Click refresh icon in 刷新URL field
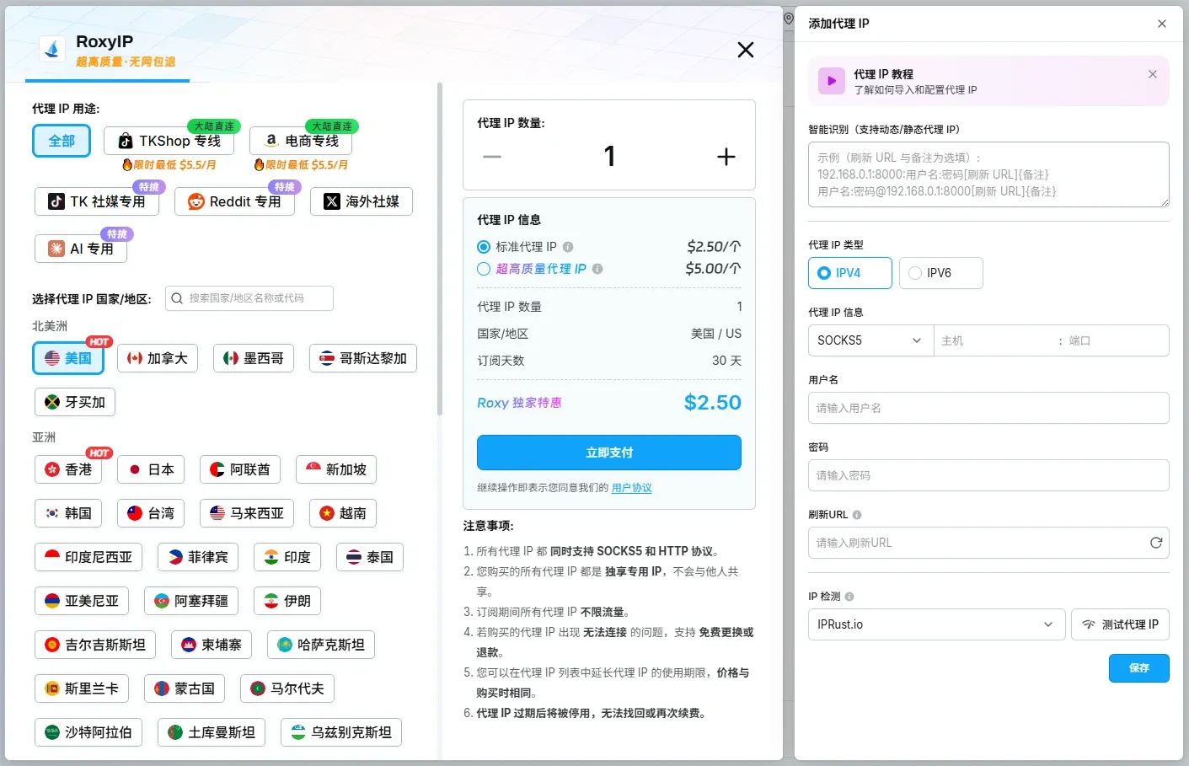The image size is (1189, 766). click(x=1156, y=543)
